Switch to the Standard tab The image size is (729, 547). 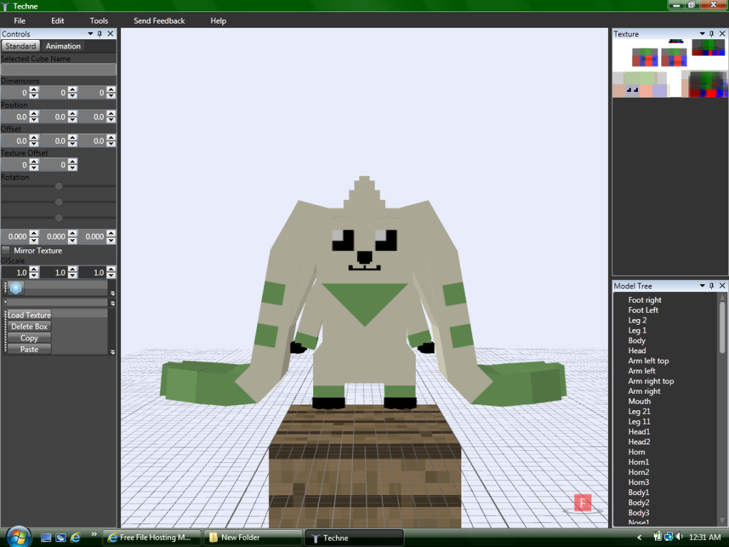pos(21,46)
